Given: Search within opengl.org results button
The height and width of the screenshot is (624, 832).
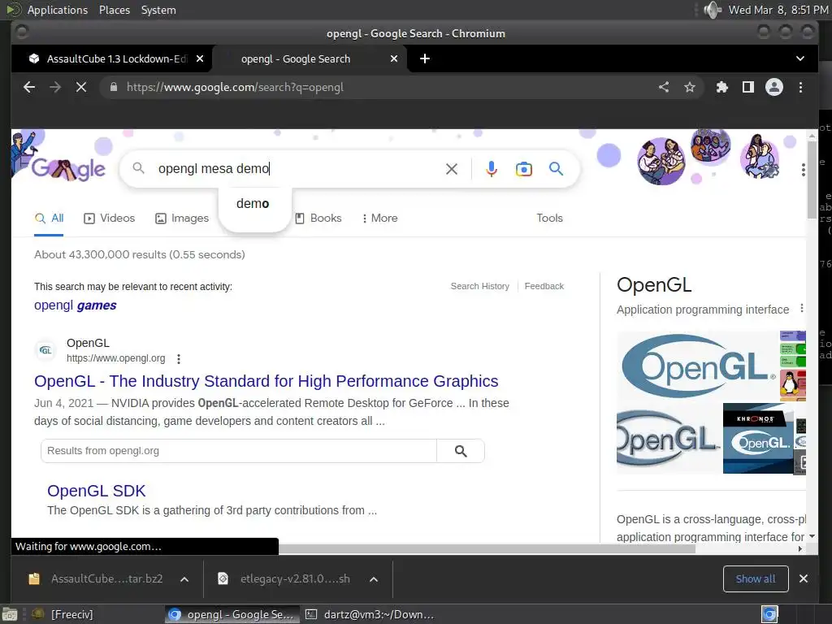Looking at the screenshot, I should click(x=461, y=451).
